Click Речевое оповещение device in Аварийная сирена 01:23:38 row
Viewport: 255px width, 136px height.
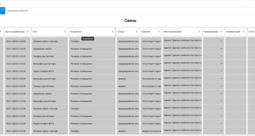(x=81, y=94)
